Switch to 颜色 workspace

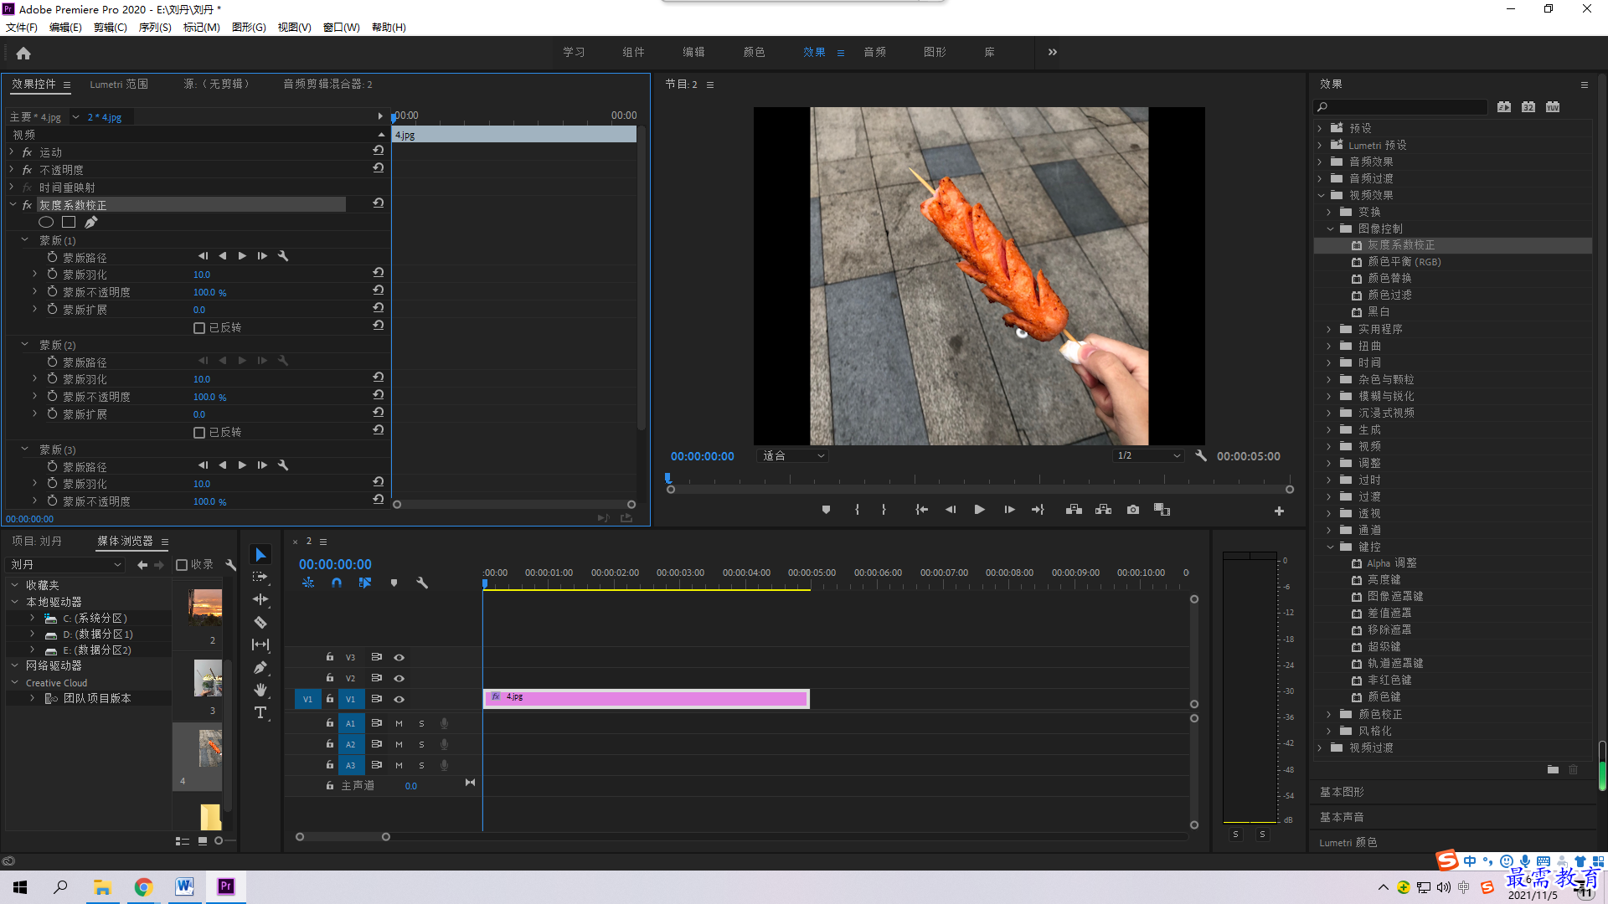pyautogui.click(x=754, y=52)
